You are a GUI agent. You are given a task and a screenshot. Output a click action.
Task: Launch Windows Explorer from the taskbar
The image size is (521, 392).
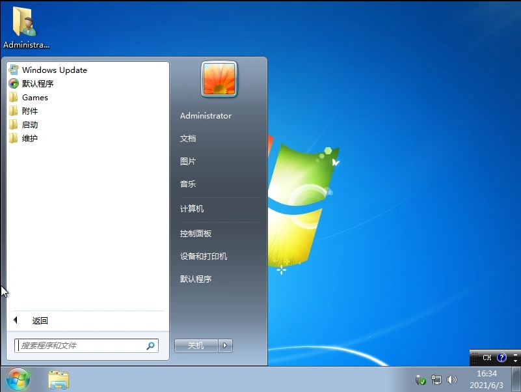[x=59, y=379]
